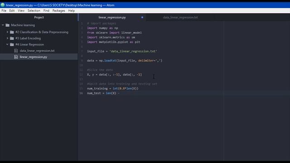Open the Find menu

click(46, 11)
